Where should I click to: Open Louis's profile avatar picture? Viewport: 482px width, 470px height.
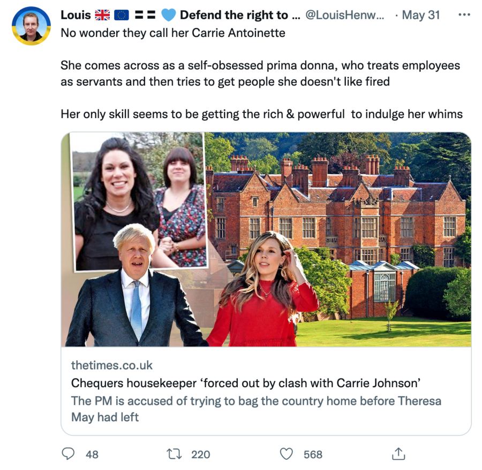pyautogui.click(x=31, y=26)
